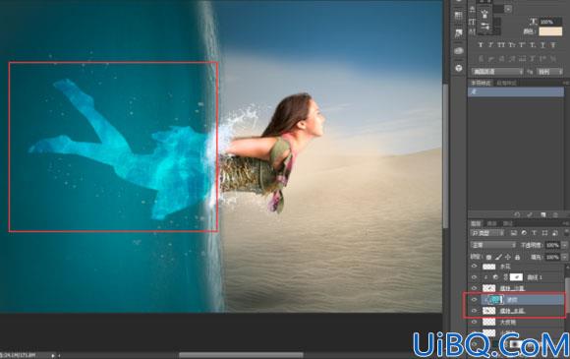
Task: Click the clear override reset arrow icon
Action: point(517,215)
